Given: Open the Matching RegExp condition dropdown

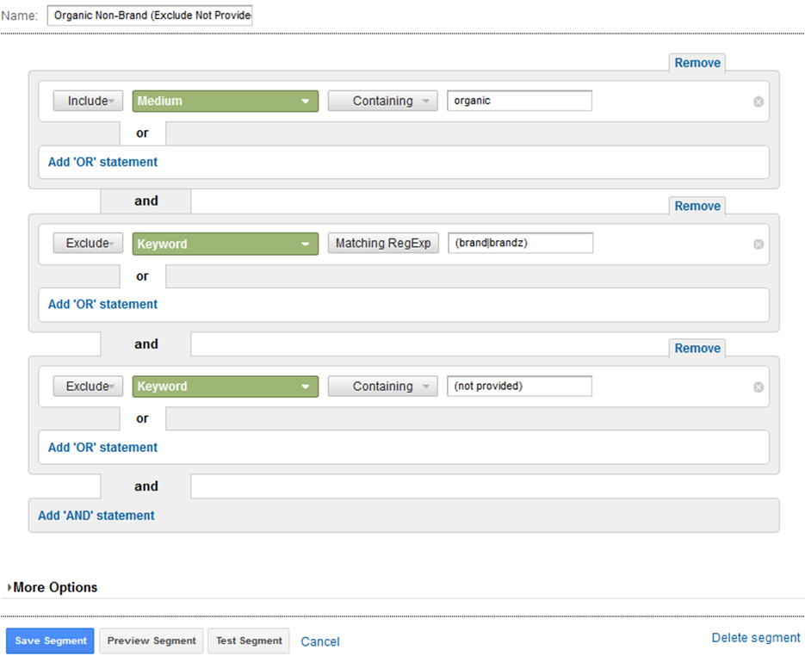Looking at the screenshot, I should pos(383,244).
